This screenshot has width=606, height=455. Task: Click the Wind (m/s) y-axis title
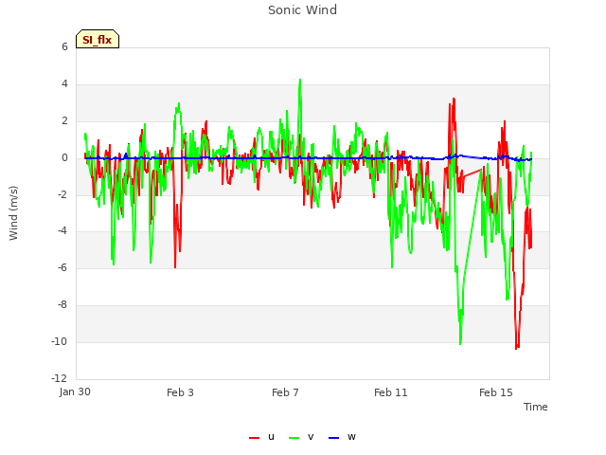point(13,213)
